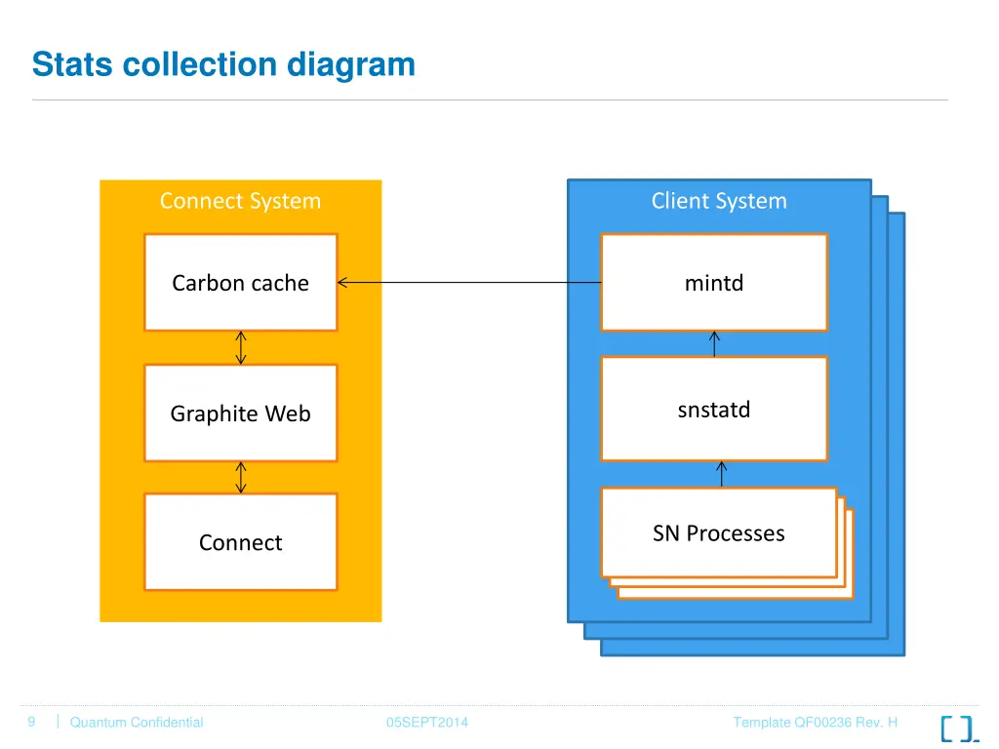Click the arrow pointing from snstatd to mintd

click(x=714, y=344)
